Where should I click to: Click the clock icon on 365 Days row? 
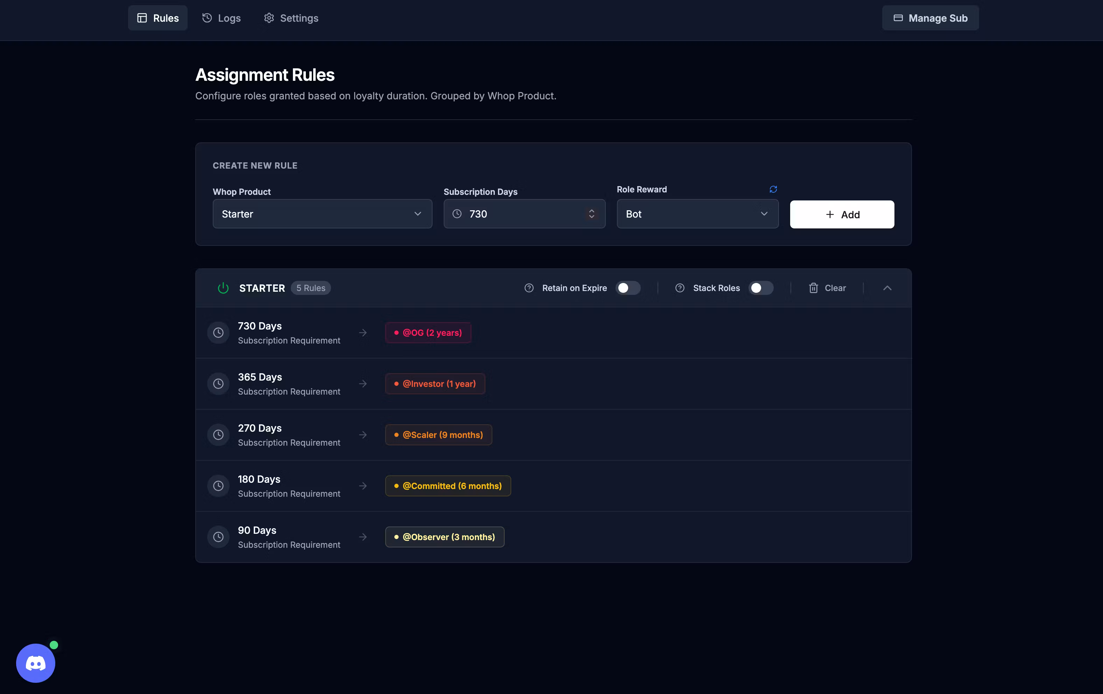(218, 384)
